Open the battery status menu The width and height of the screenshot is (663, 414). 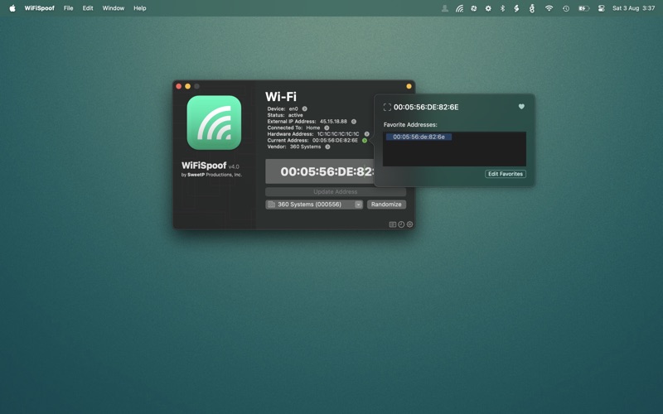tap(583, 8)
